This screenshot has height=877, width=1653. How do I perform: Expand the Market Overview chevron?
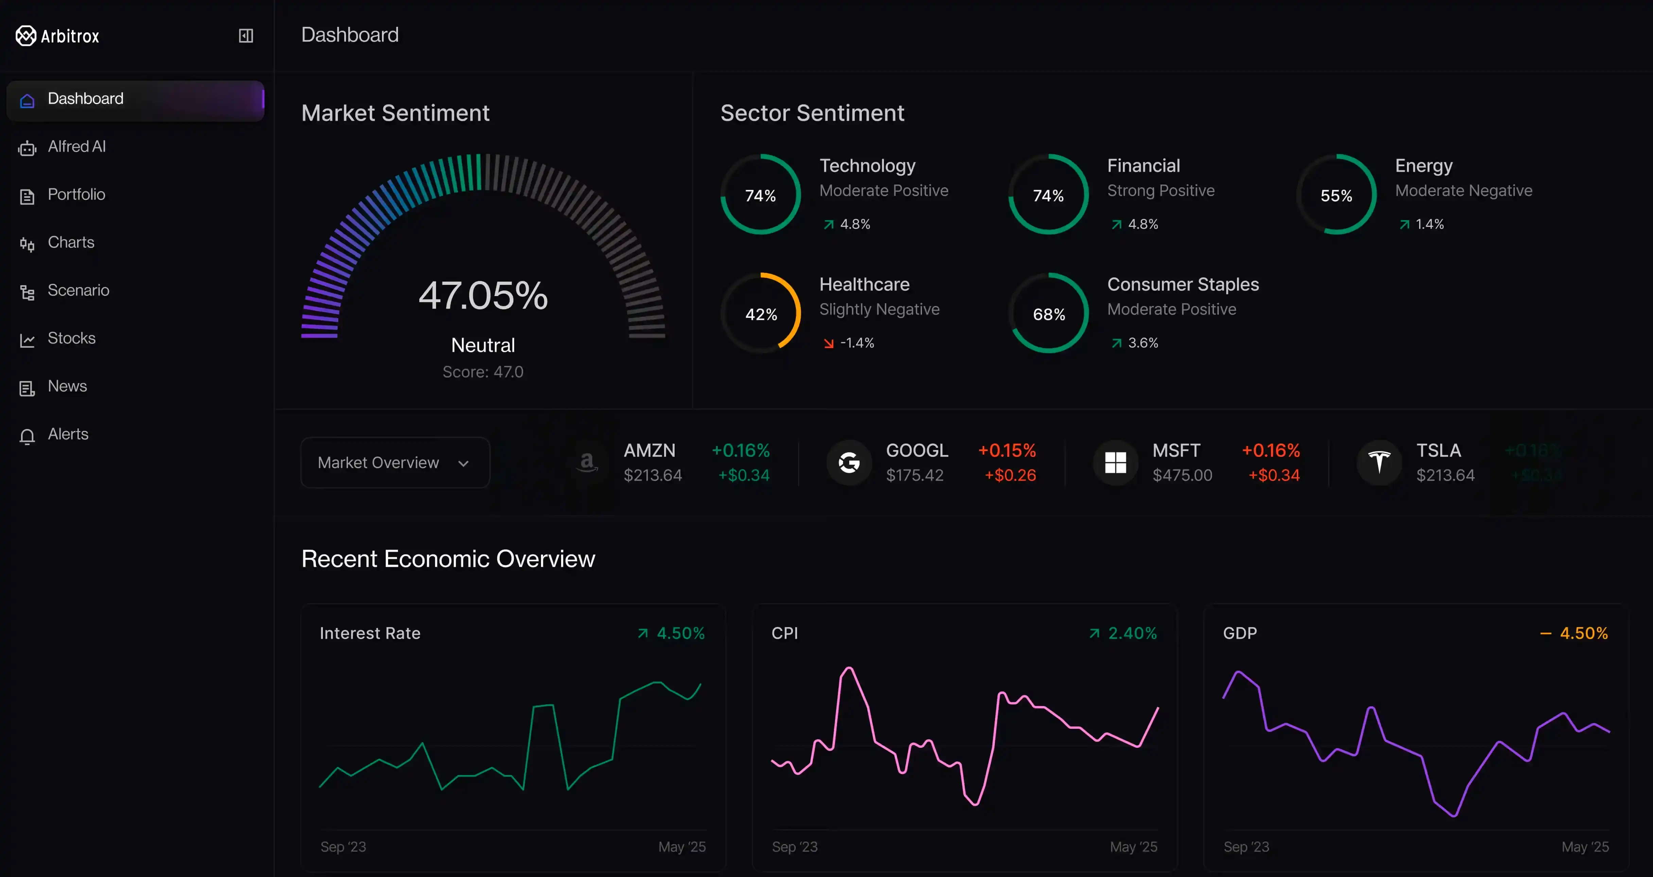[x=464, y=463]
